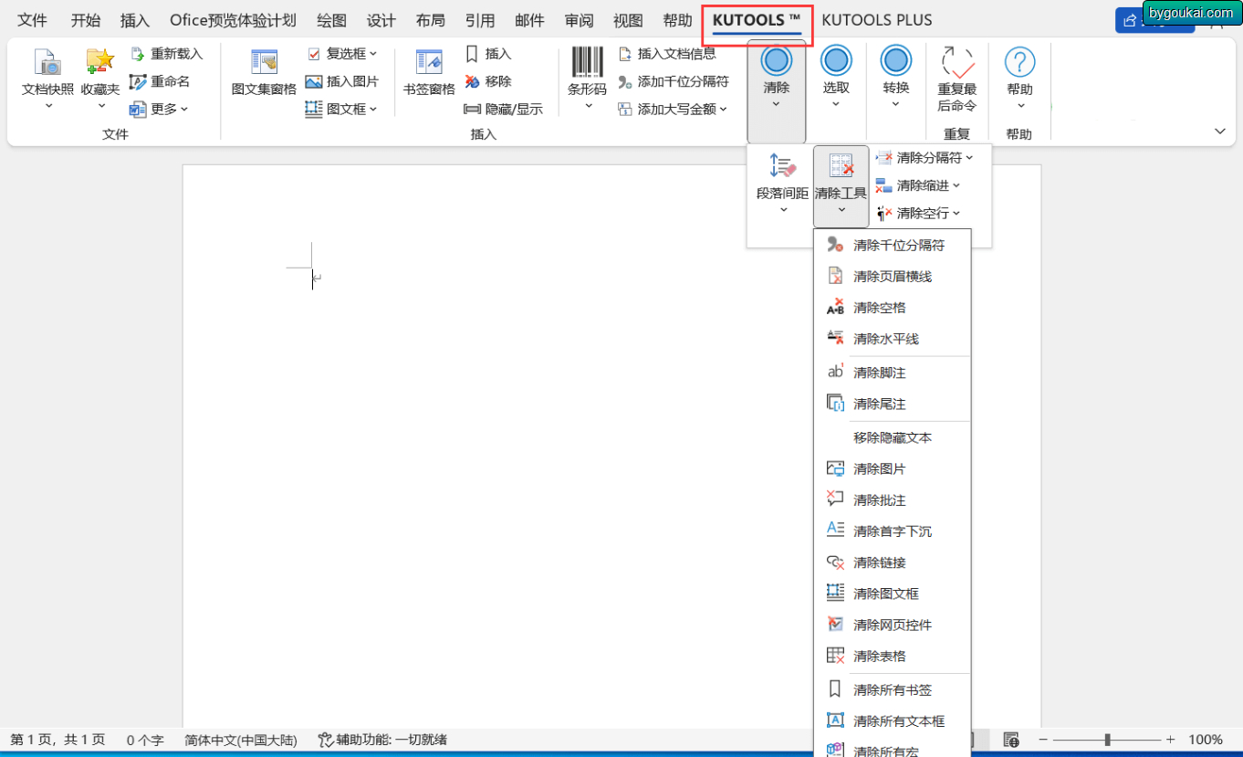The width and height of the screenshot is (1243, 757).
Task: Click the 插入 bookmark insert icon
Action: click(x=472, y=54)
